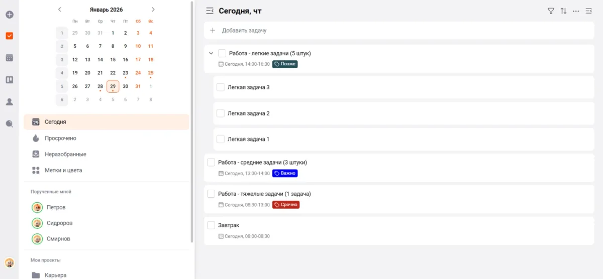The image size is (603, 279).
Task: Go to next month in calendar
Action: tap(153, 10)
